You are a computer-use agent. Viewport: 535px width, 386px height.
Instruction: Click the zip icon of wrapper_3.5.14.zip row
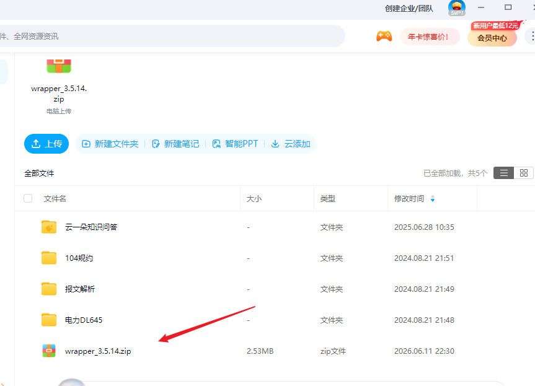[49, 351]
